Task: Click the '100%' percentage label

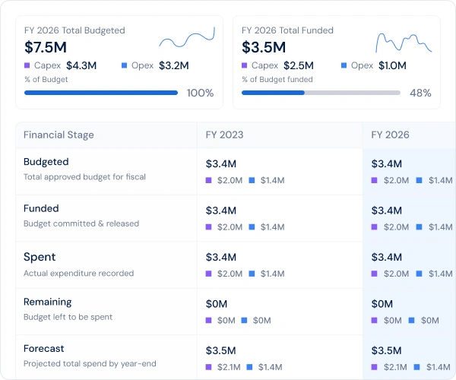Action: pyautogui.click(x=200, y=93)
